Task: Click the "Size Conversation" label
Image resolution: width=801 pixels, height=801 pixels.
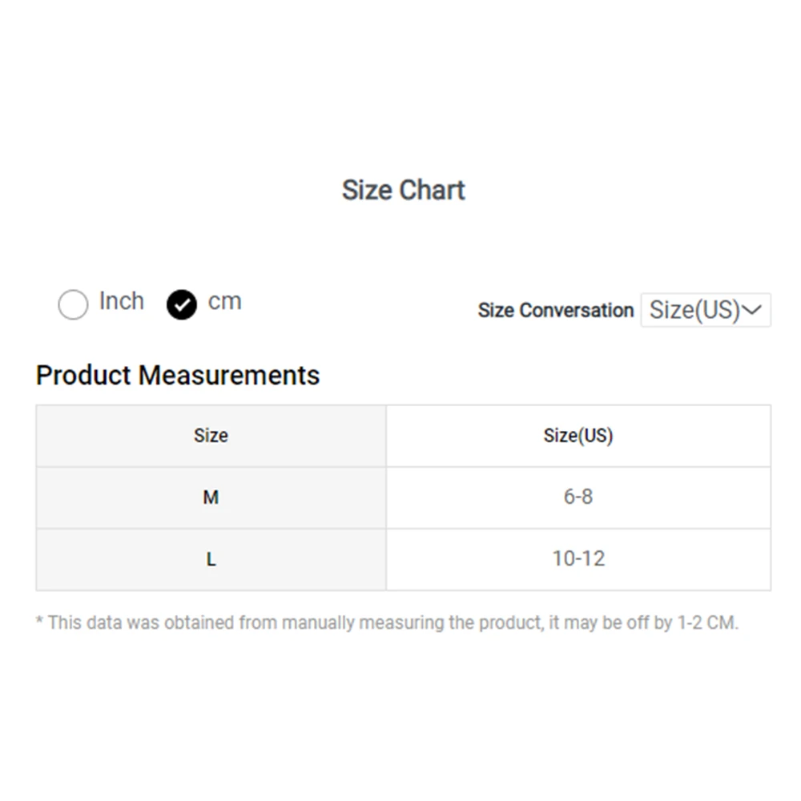Action: 555,310
